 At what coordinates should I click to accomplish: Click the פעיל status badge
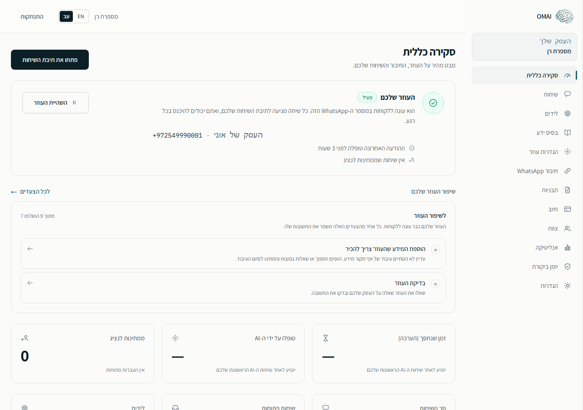click(367, 97)
